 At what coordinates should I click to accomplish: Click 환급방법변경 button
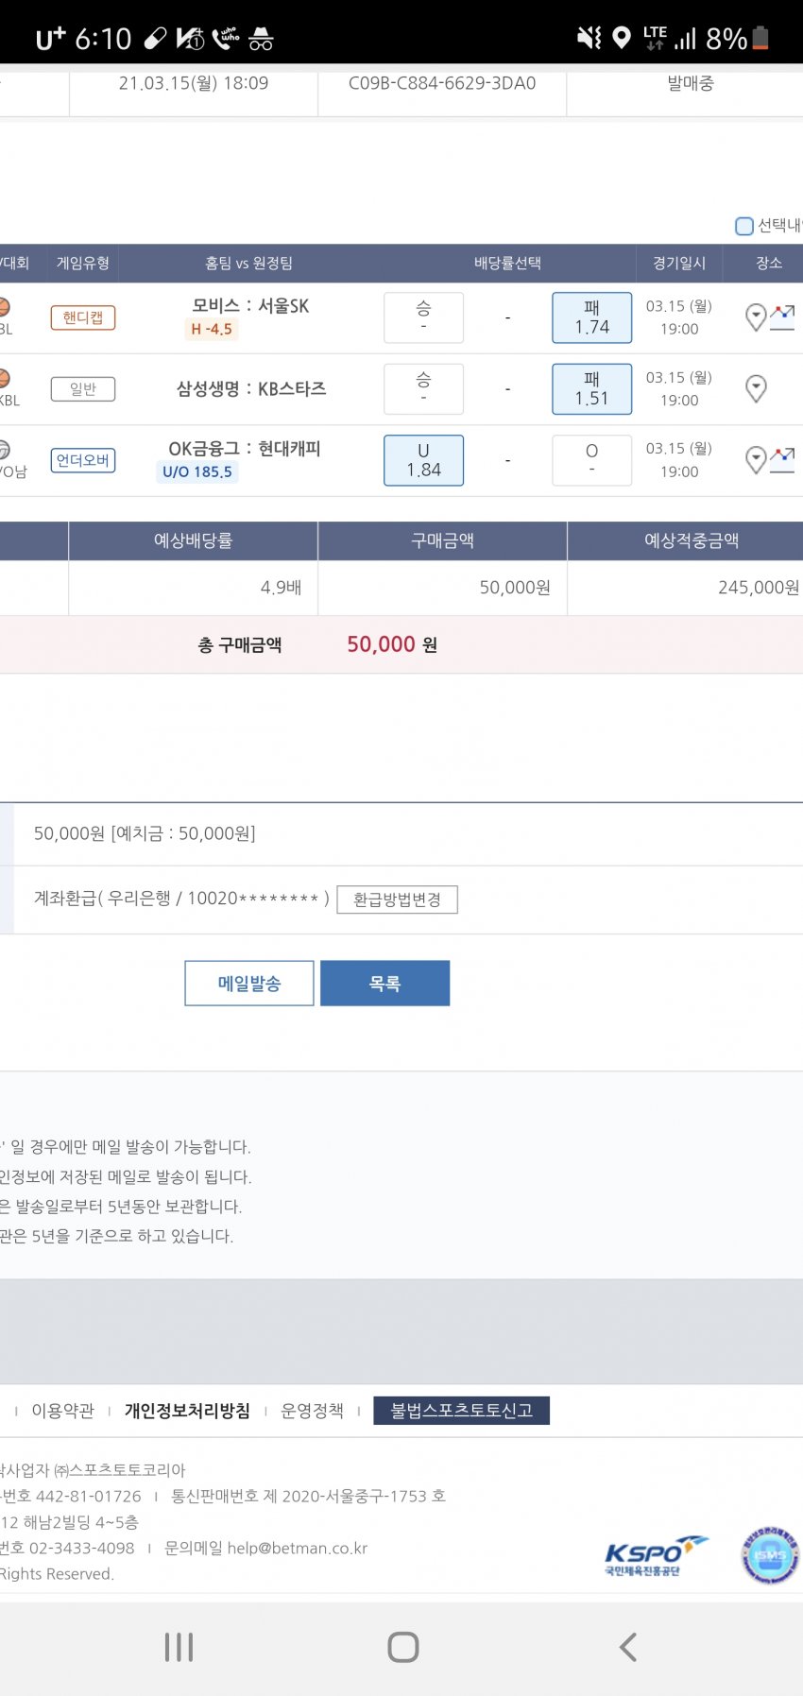(397, 899)
